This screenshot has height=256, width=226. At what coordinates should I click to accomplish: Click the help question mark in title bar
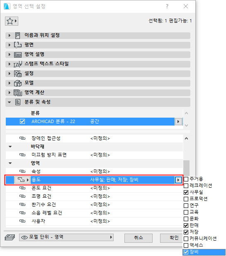pyautogui.click(x=167, y=6)
